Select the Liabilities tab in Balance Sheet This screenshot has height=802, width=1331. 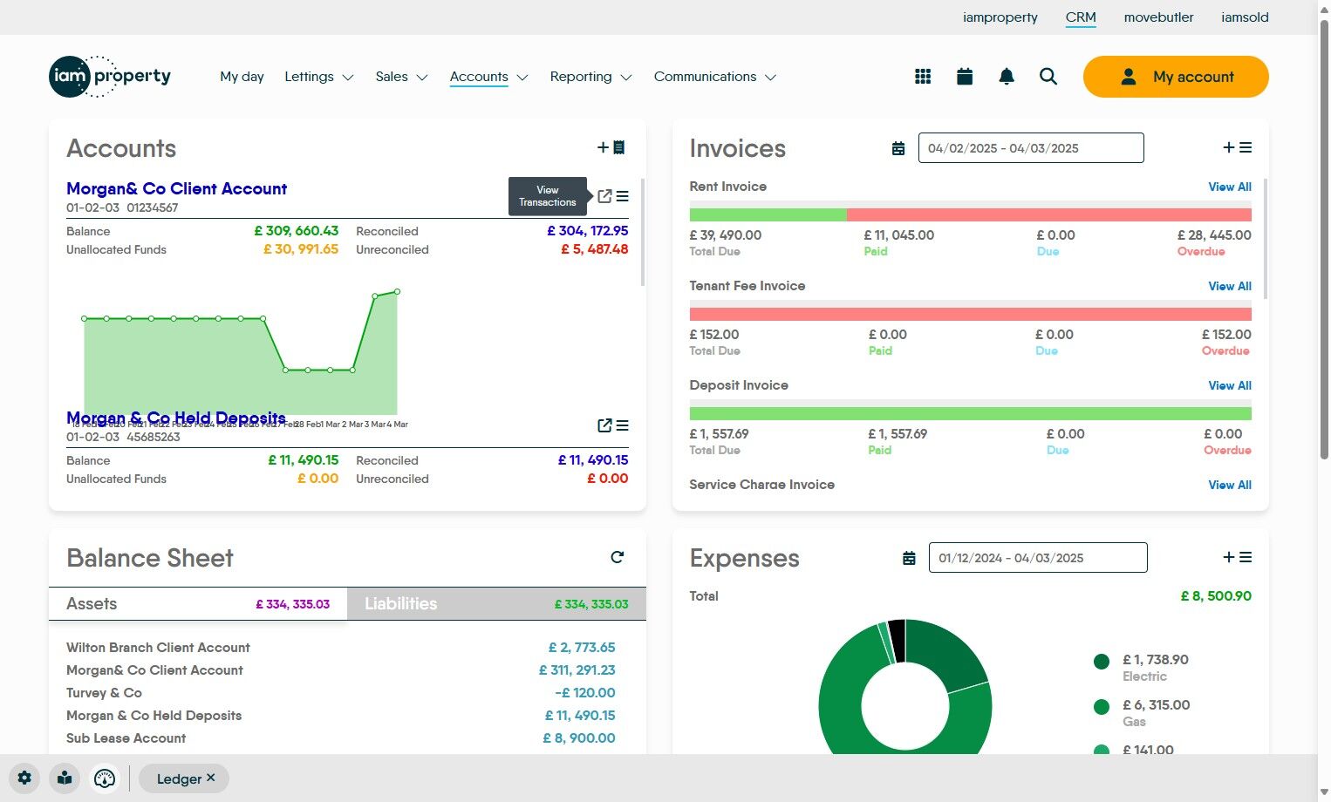point(496,603)
